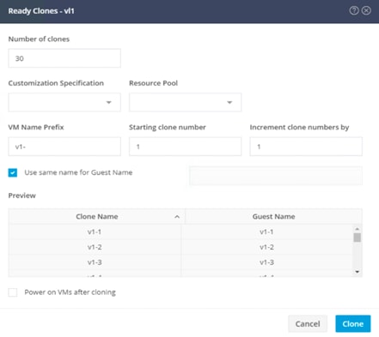
Task: Open the help icon in title bar
Action: pyautogui.click(x=354, y=10)
